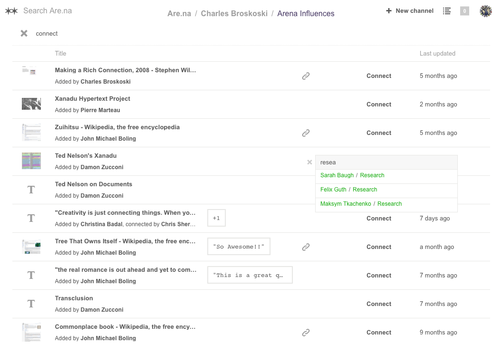The height and width of the screenshot is (344, 502).
Task: Sort by Last updated column header
Action: point(437,53)
